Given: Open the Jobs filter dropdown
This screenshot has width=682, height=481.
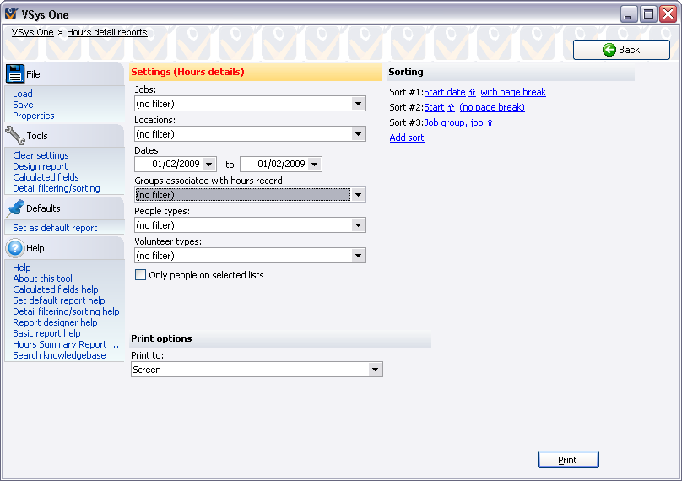Looking at the screenshot, I should (359, 104).
